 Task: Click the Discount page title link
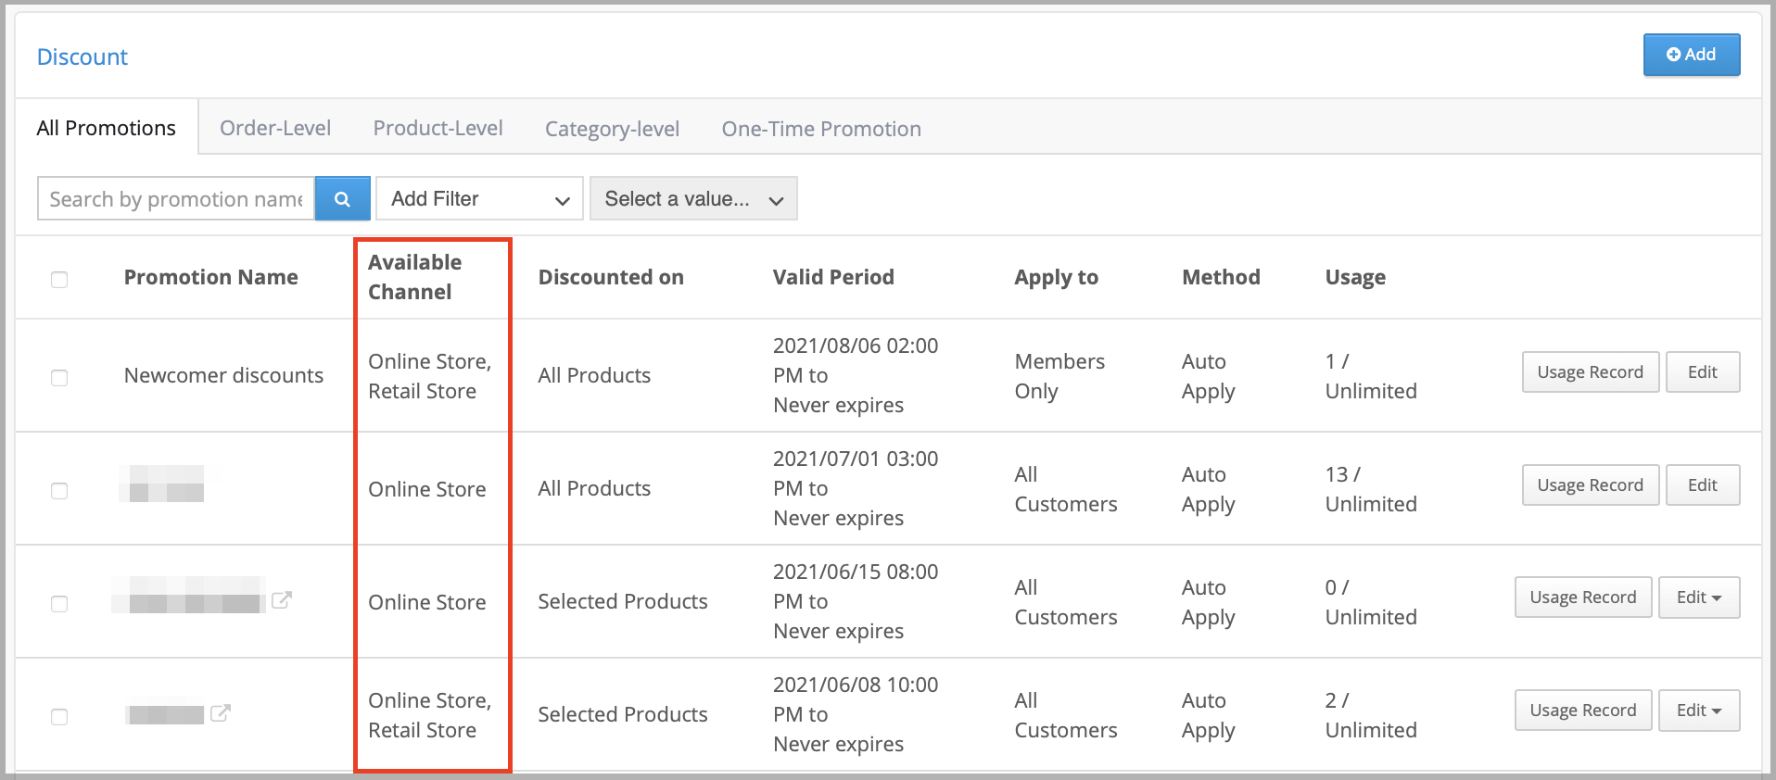(x=82, y=57)
